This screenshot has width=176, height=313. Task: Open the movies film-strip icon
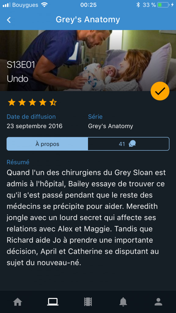coord(88,302)
